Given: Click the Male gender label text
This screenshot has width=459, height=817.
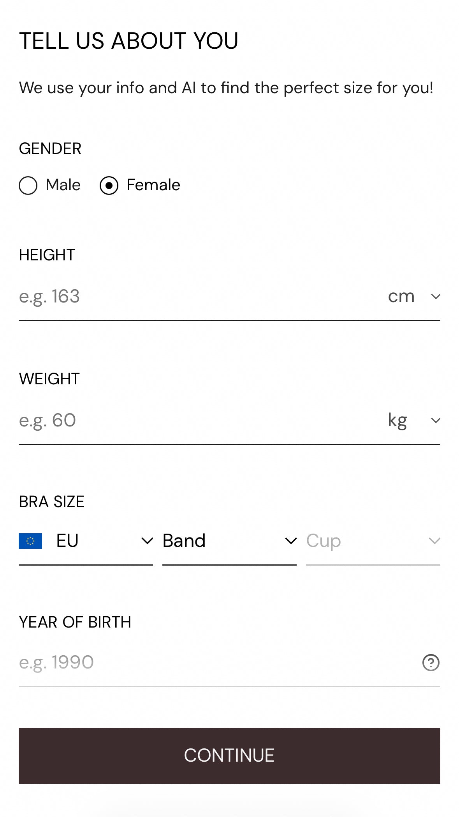Looking at the screenshot, I should point(63,185).
